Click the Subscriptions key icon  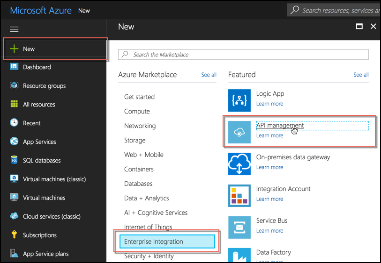(14, 235)
